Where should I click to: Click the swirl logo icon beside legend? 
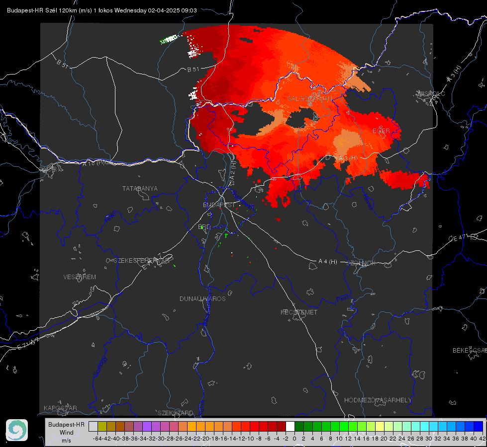17,430
